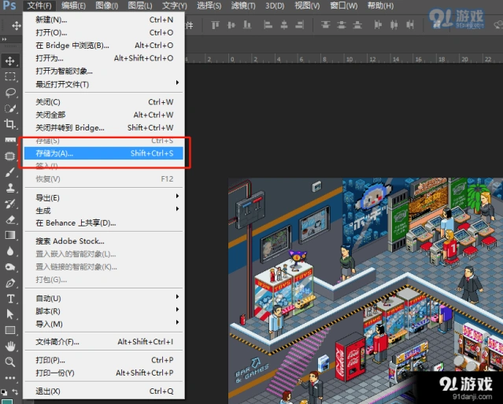The image size is (503, 404).
Task: Open the 帮助(H) menu
Action: tap(380, 6)
